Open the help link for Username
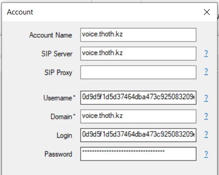Viewport: 219px width, 175px height. (x=206, y=98)
